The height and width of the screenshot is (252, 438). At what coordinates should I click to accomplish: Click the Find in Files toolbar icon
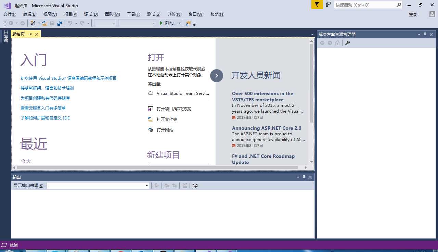click(x=188, y=23)
